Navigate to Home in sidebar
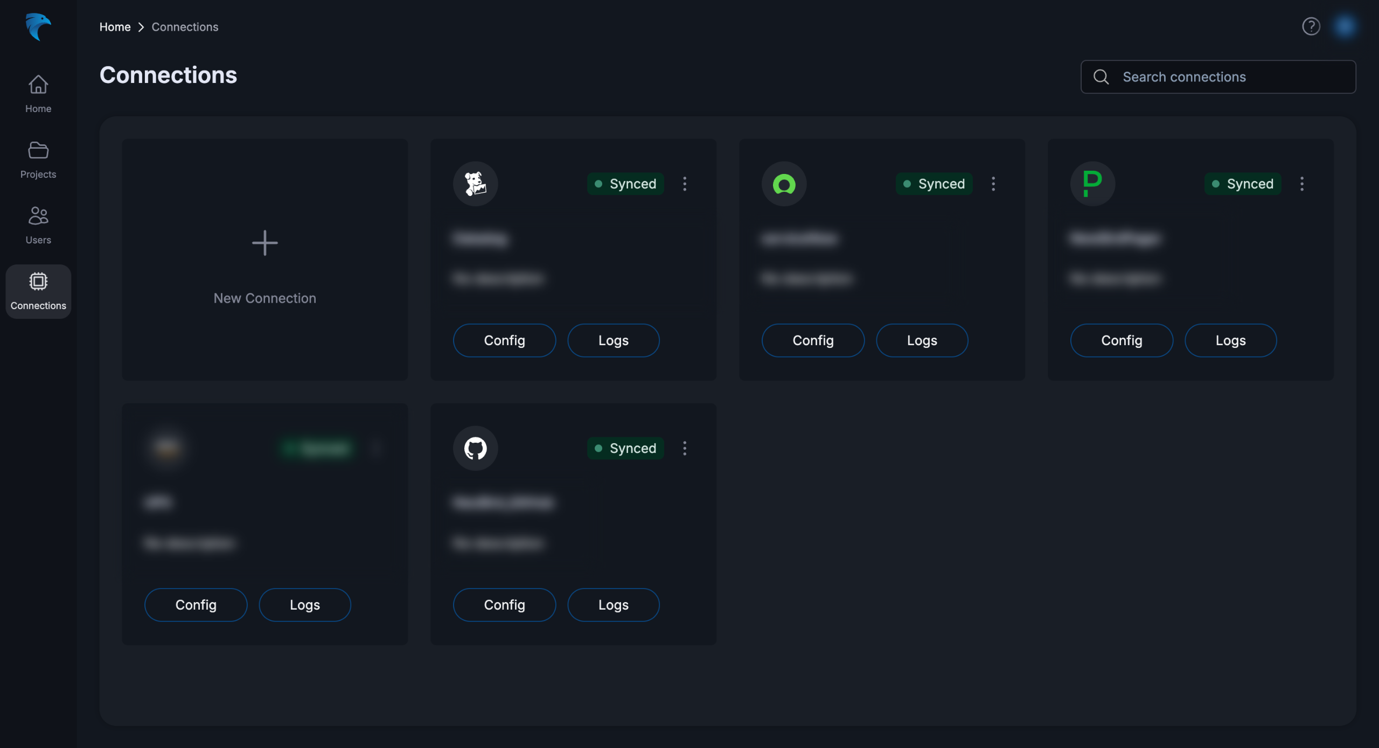This screenshot has width=1379, height=748. pos(38,94)
